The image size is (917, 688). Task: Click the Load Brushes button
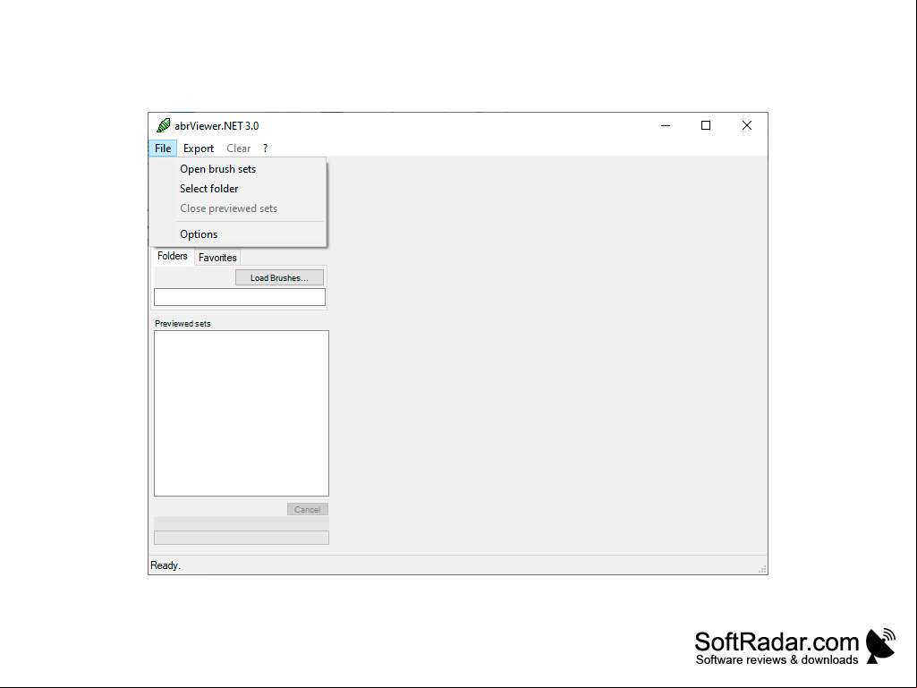tap(279, 278)
